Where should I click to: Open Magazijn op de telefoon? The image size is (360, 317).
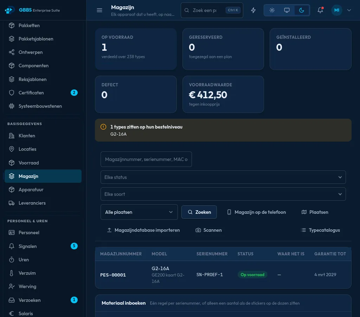coord(256,212)
